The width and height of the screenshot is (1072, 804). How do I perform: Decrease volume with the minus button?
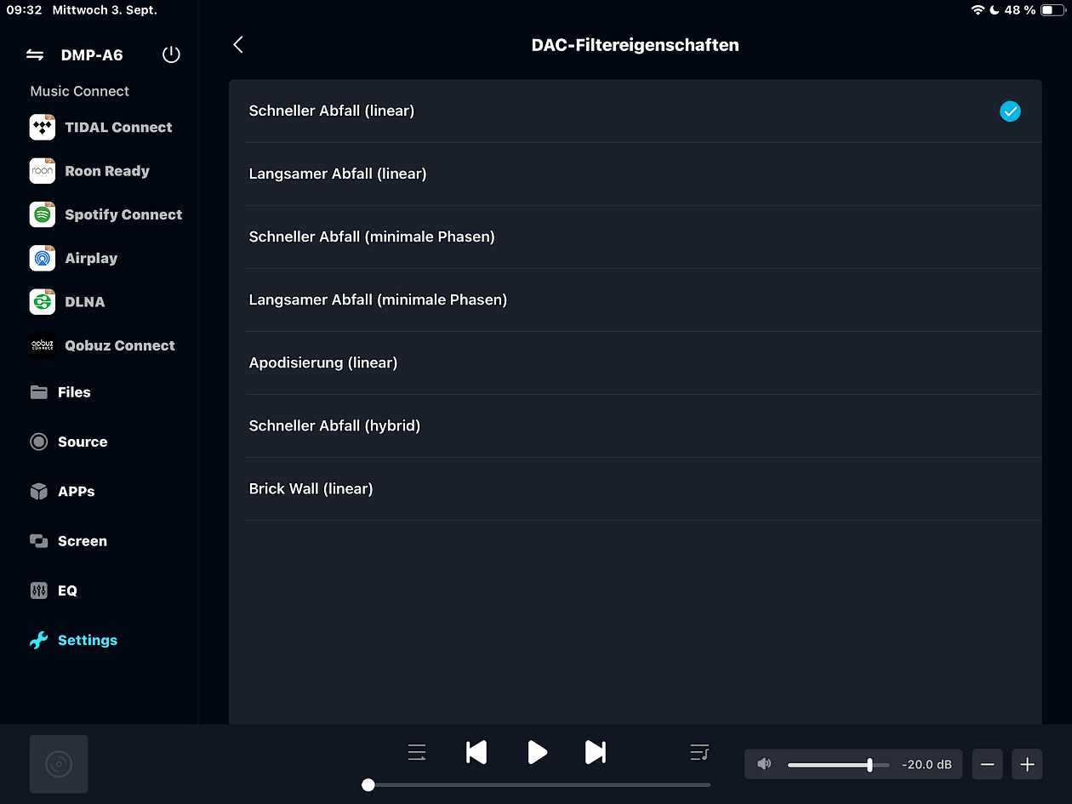(x=987, y=764)
